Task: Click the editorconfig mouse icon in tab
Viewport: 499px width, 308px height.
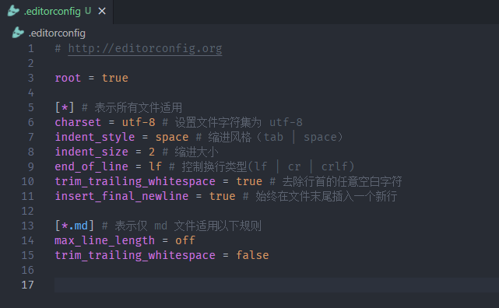Action: point(13,11)
